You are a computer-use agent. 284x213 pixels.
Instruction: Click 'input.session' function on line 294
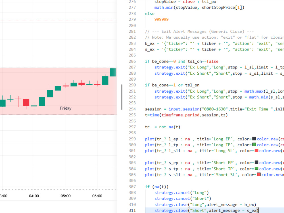[x=184, y=109]
